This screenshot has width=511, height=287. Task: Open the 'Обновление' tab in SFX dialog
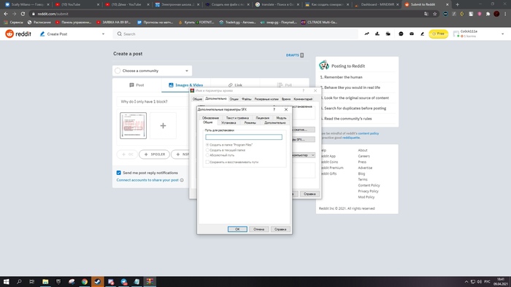(x=210, y=118)
